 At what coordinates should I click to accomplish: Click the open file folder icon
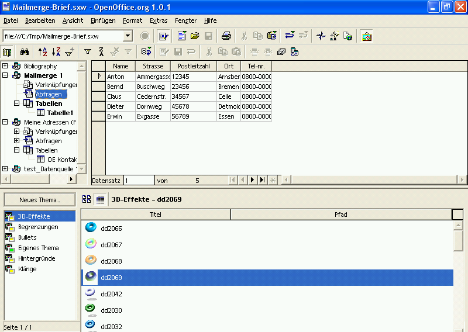[195, 36]
